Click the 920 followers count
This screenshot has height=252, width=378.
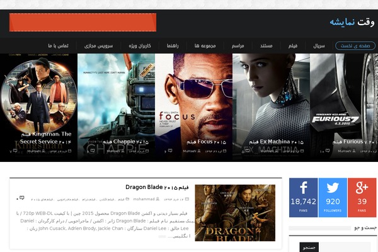click(333, 202)
